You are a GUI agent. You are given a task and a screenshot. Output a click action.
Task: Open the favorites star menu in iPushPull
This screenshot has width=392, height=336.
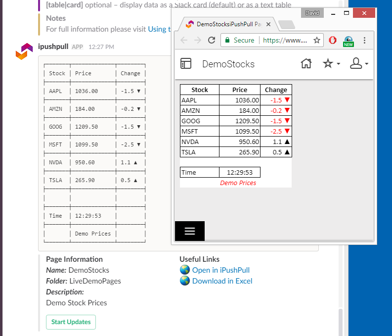coord(331,63)
